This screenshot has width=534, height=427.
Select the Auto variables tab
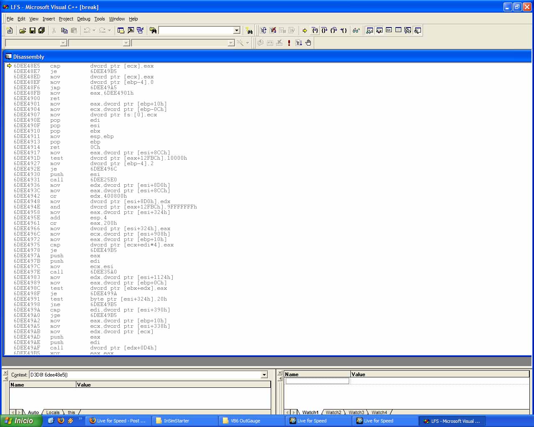pos(33,412)
